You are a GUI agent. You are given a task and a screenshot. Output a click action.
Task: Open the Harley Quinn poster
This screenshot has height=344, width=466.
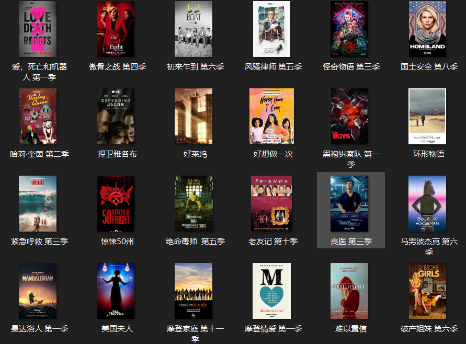point(38,116)
